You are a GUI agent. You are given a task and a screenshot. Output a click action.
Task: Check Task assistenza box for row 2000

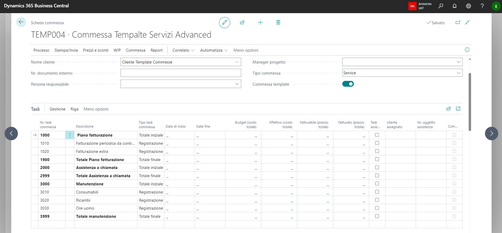click(x=377, y=167)
